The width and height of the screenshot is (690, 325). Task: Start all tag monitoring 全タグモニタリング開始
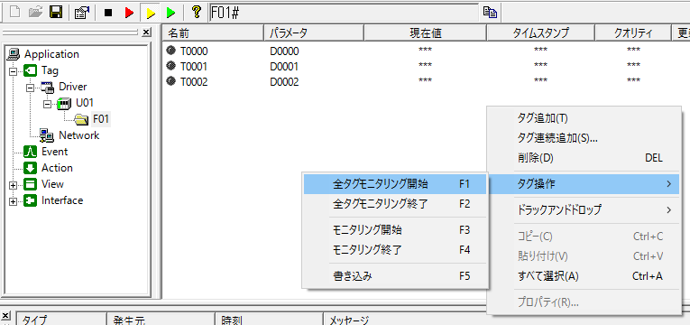395,184
